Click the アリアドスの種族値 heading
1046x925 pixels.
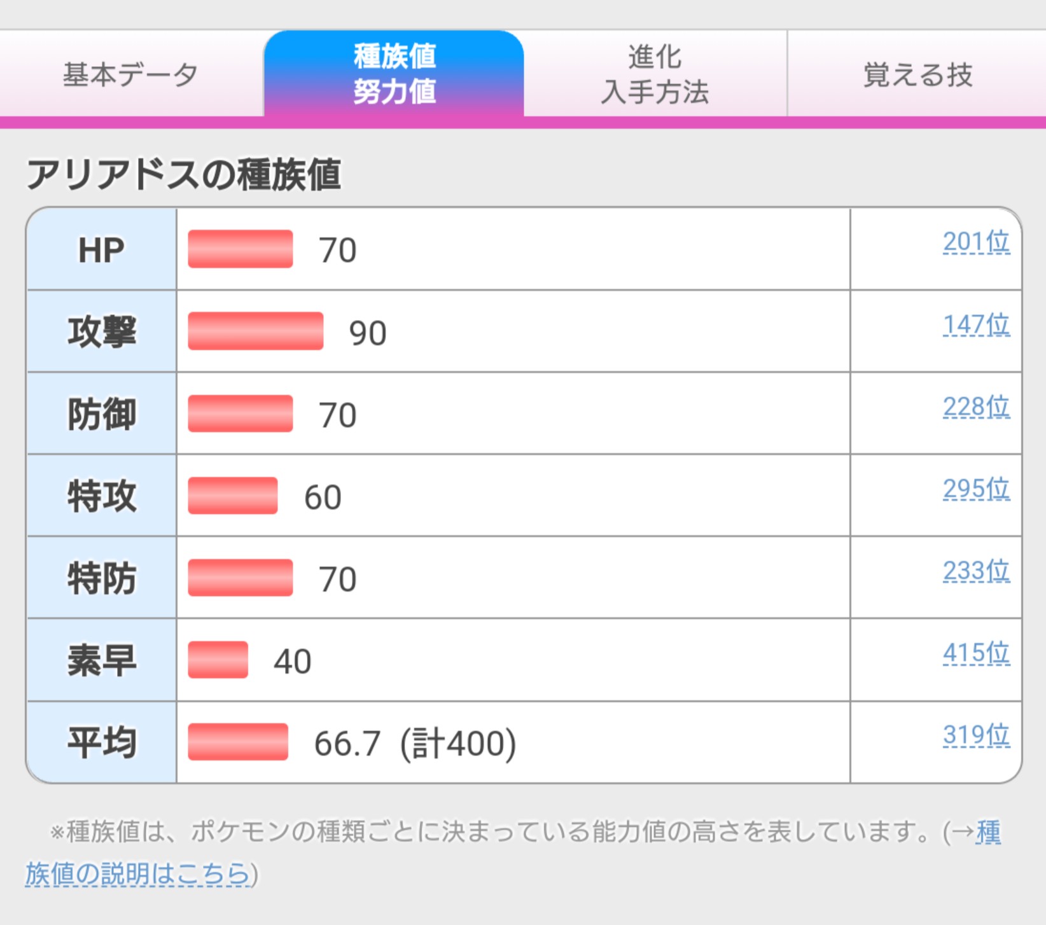point(184,175)
